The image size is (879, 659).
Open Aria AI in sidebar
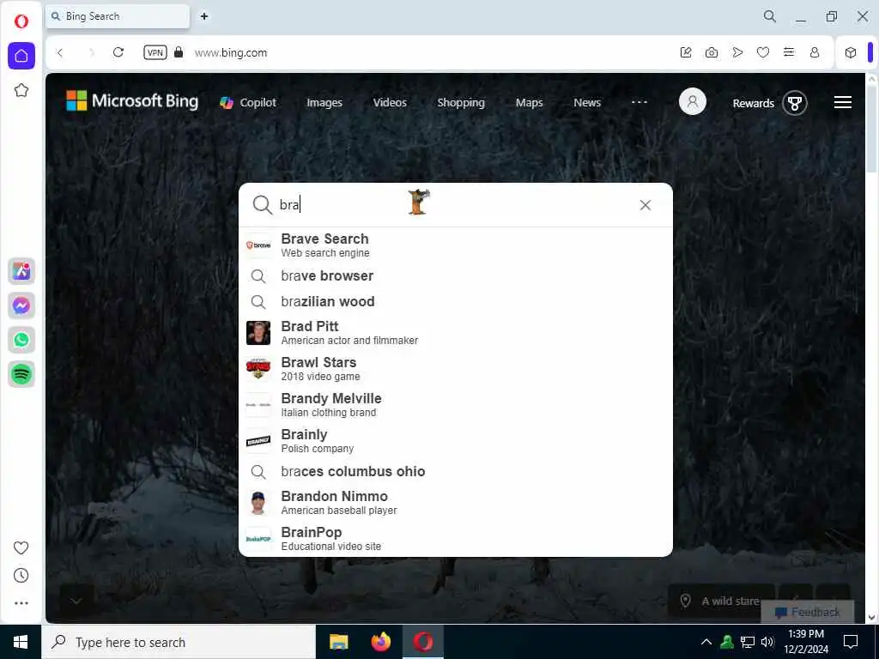coord(21,271)
